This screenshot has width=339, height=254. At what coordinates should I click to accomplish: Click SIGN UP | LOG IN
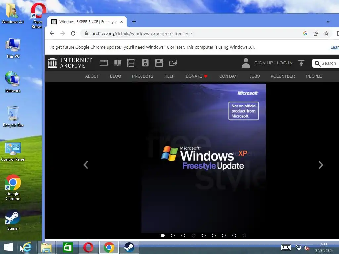tap(273, 63)
